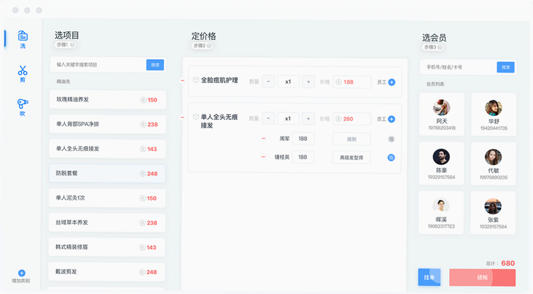Decrease quantity of 全脸痘肌护理

(x=268, y=82)
